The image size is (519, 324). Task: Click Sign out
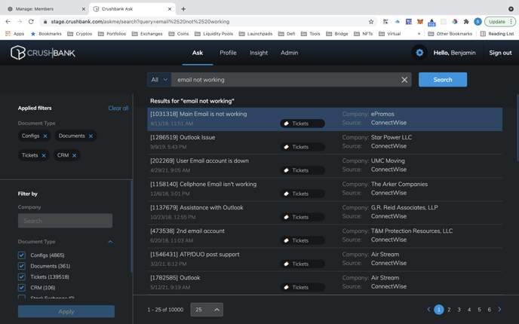click(500, 53)
